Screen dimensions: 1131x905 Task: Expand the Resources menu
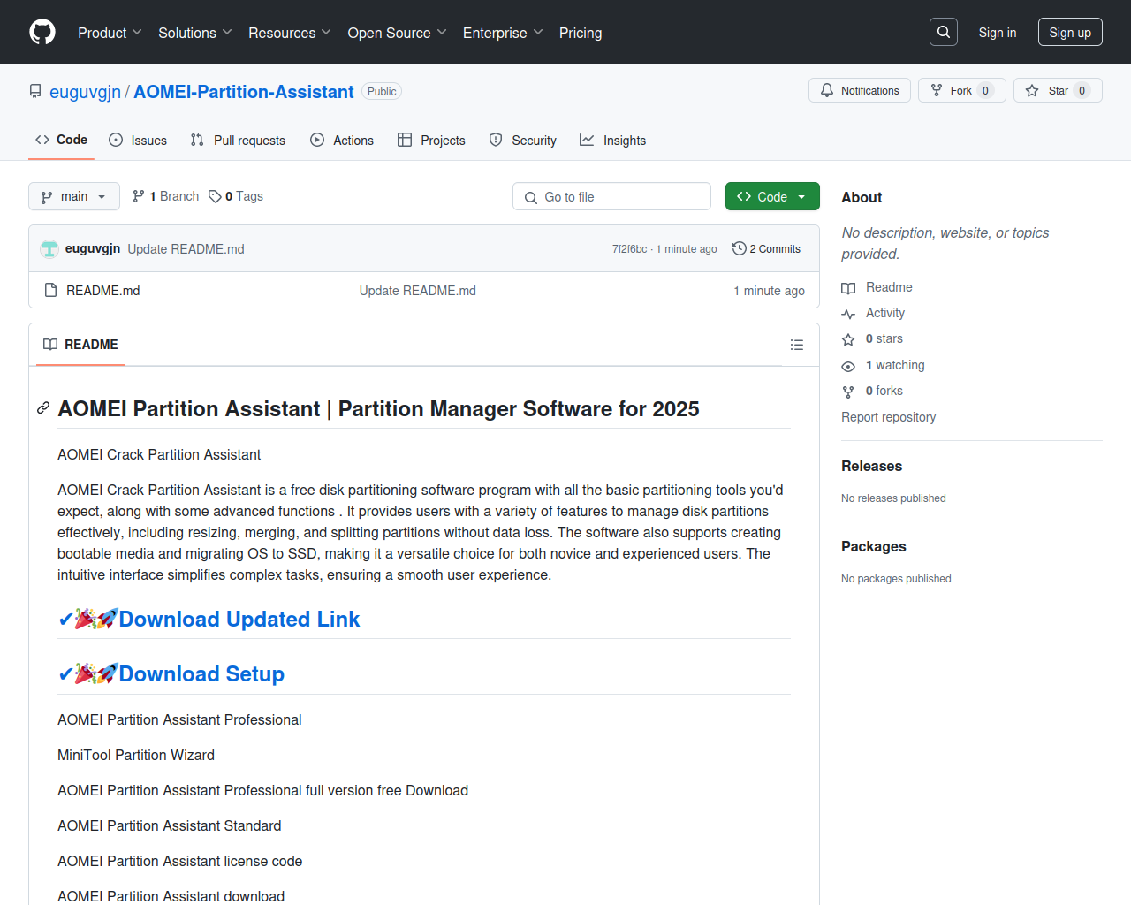pos(290,33)
